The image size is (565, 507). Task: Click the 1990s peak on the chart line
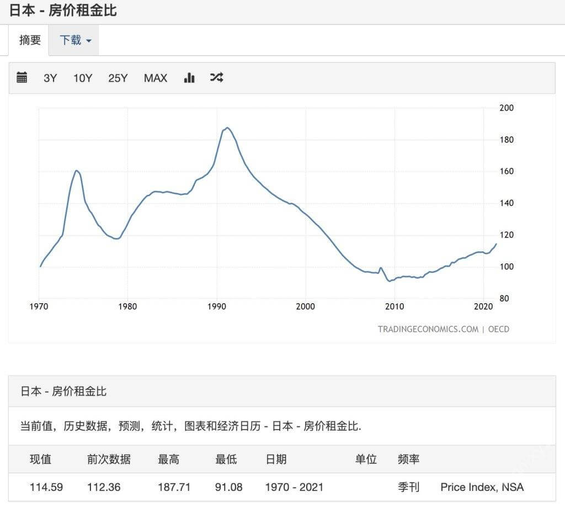point(227,128)
